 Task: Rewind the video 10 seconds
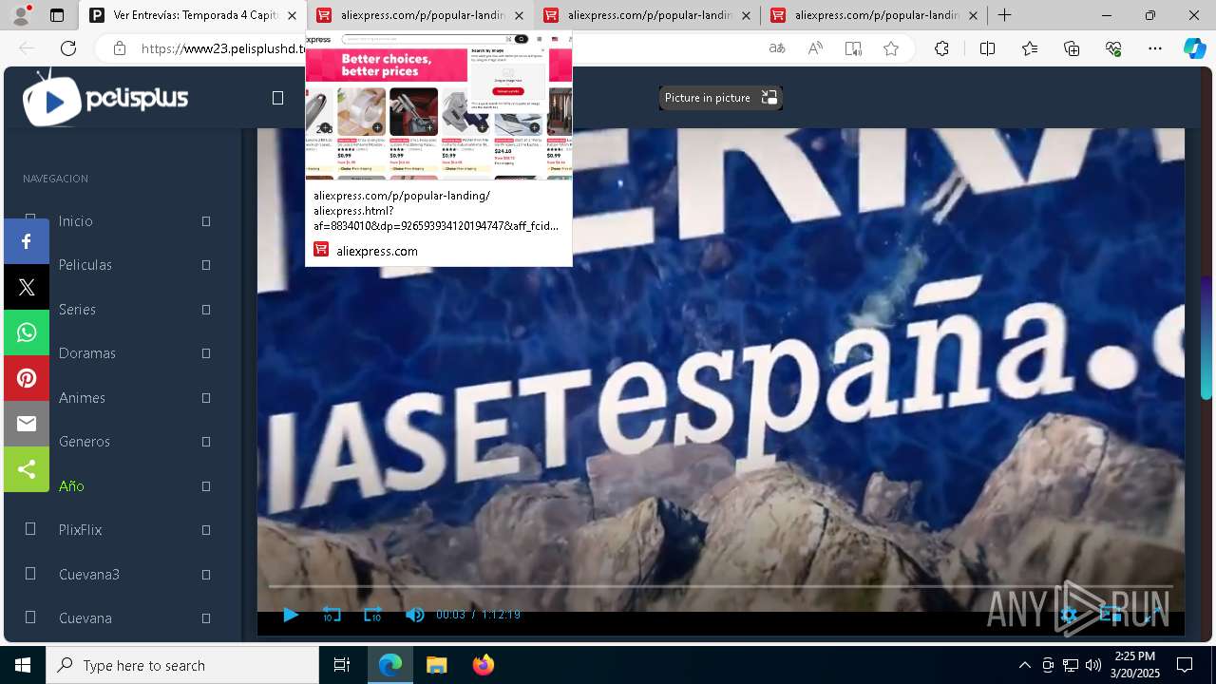coord(332,615)
